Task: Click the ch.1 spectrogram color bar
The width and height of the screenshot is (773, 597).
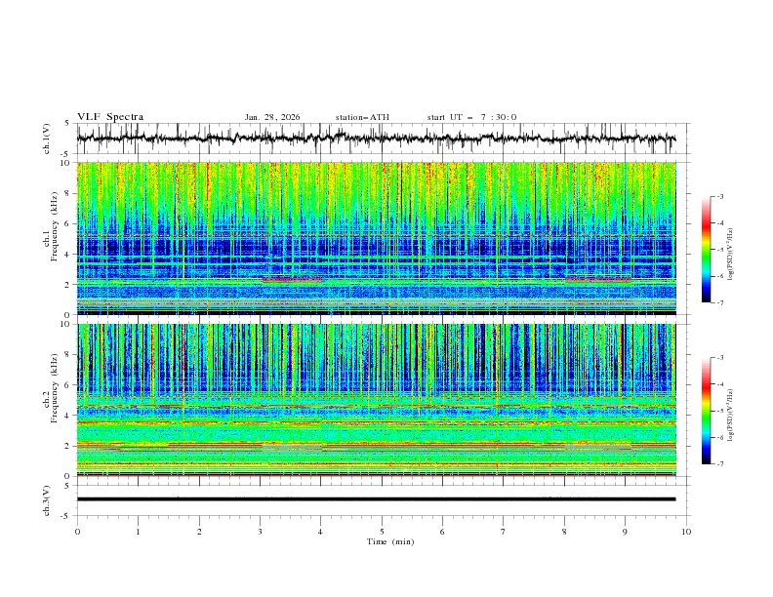Action: [x=707, y=249]
